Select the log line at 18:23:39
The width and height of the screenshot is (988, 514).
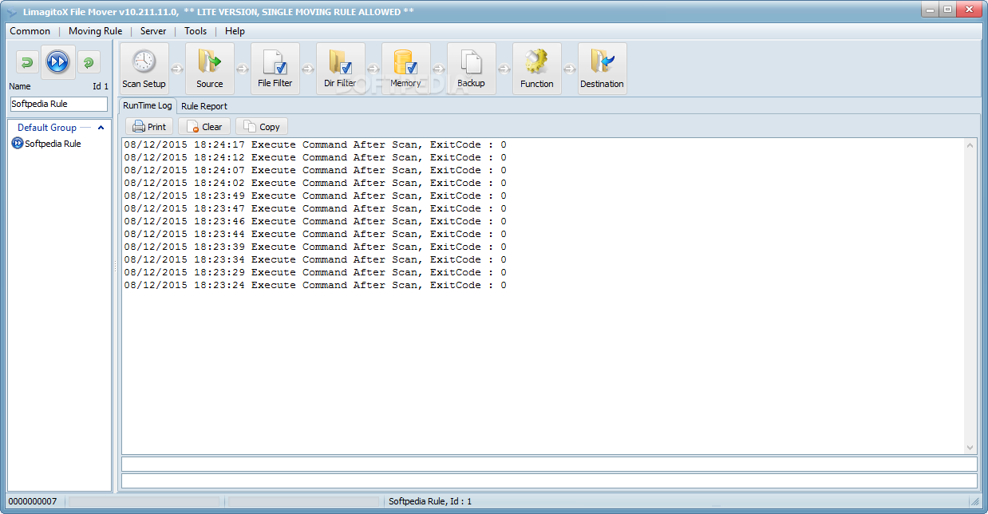315,247
